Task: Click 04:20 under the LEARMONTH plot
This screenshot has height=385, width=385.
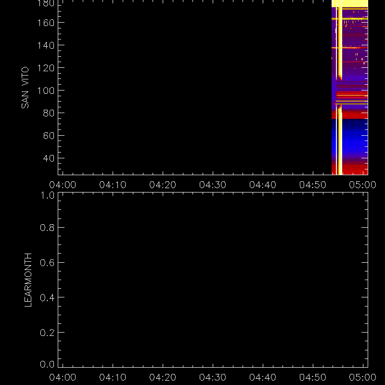Action: pyautogui.click(x=163, y=377)
